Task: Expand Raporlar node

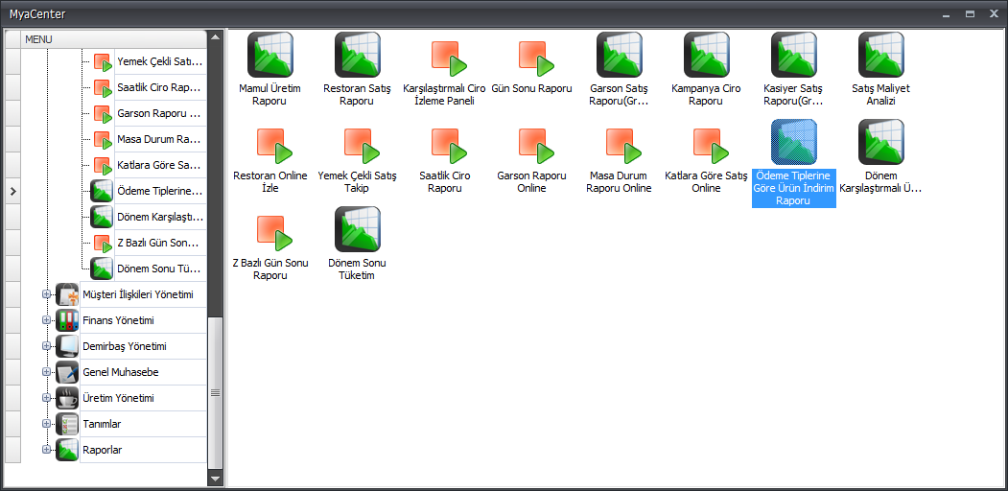Action: (x=46, y=449)
